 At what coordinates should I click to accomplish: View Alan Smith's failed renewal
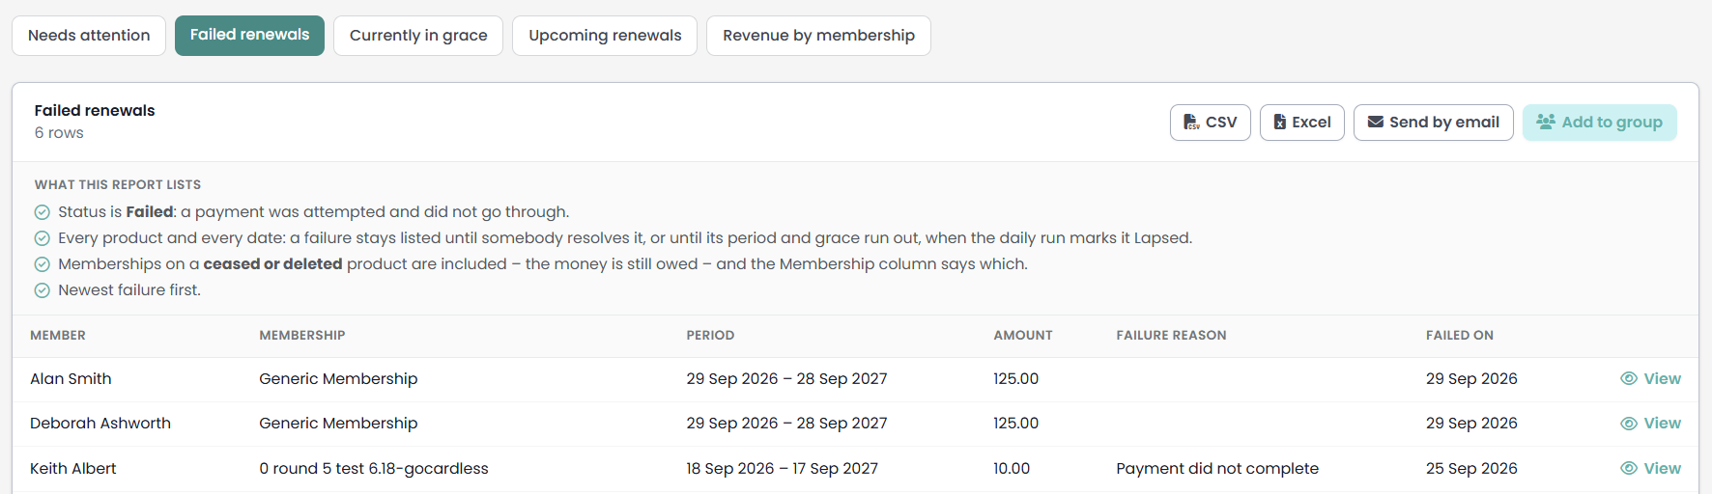(1651, 379)
